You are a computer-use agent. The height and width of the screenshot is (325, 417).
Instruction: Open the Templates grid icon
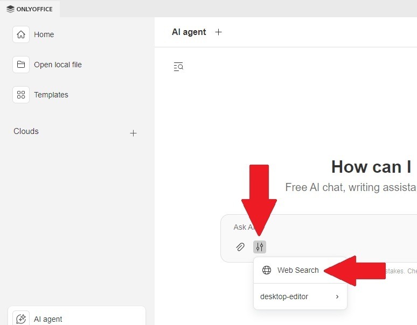21,95
